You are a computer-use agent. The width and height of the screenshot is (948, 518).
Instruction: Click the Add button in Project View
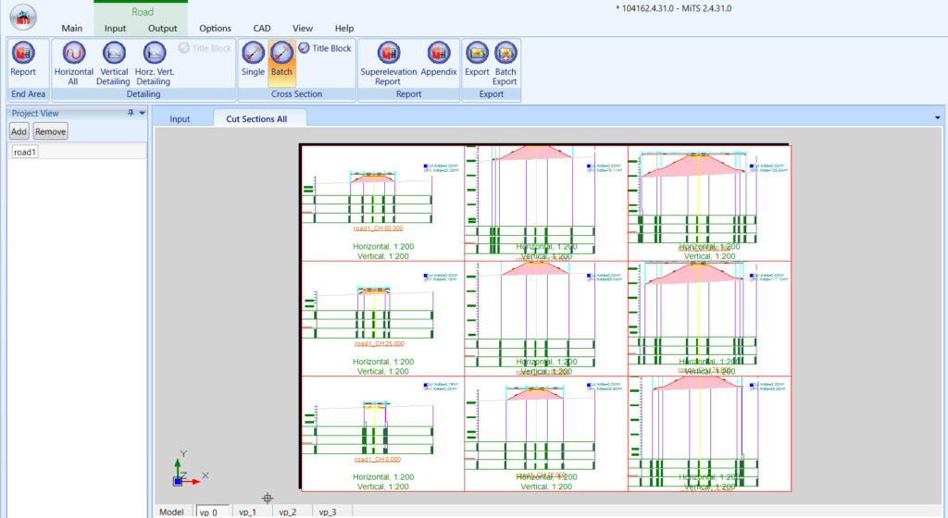click(x=19, y=131)
